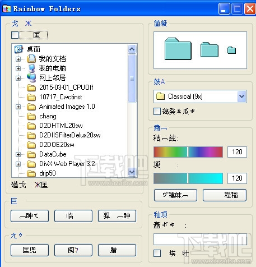Select the medium folder preview icon
This screenshot has width=256, height=267.
[x=210, y=50]
